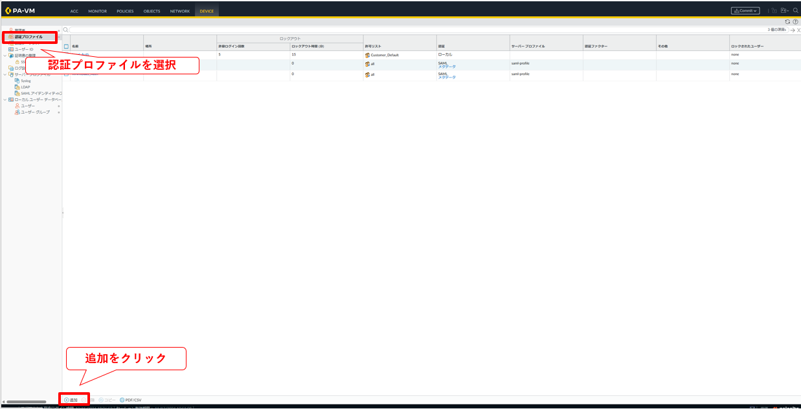Click the ユーザー person icon in the sidebar
The image size is (801, 409).
[x=17, y=106]
